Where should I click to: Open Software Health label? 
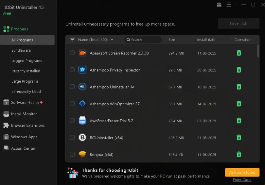click(25, 102)
